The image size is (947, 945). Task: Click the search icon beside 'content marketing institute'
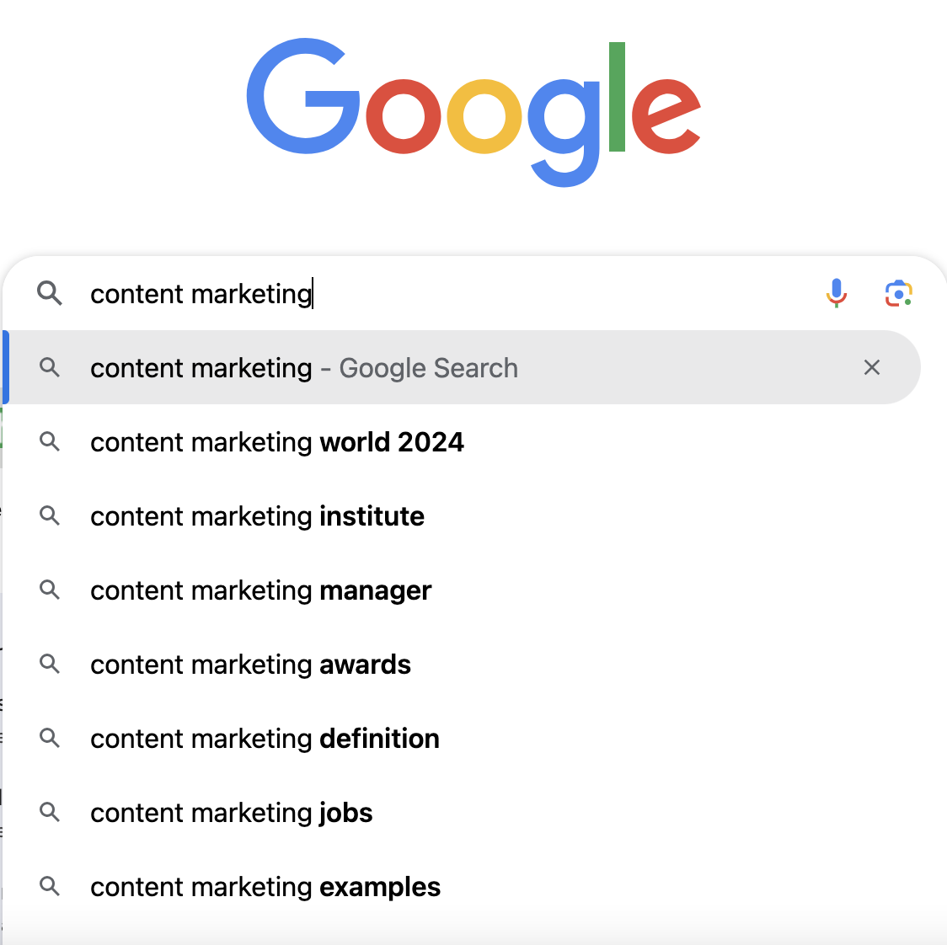coord(50,515)
